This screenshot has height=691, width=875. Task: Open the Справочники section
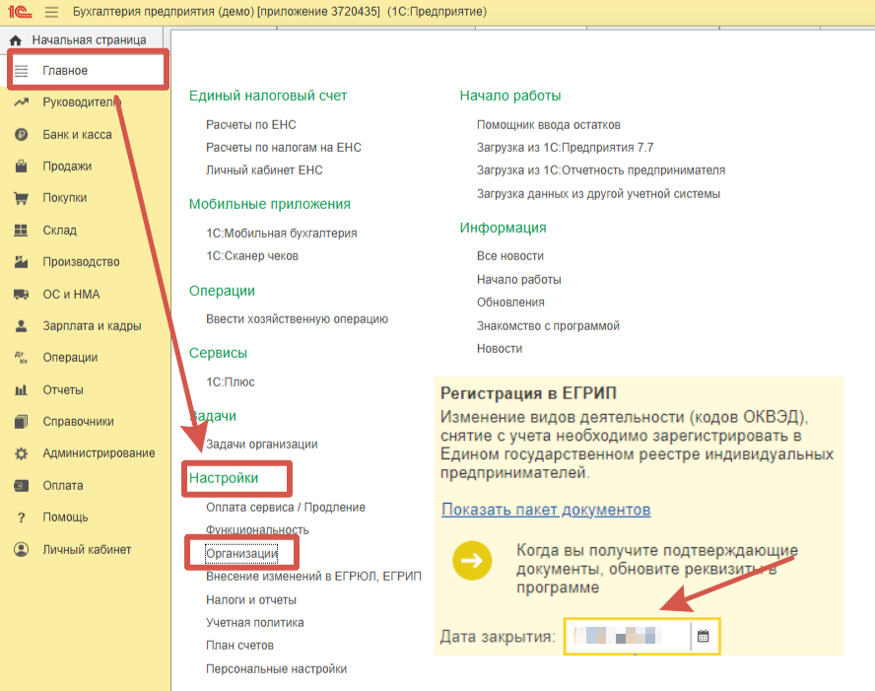click(x=78, y=422)
